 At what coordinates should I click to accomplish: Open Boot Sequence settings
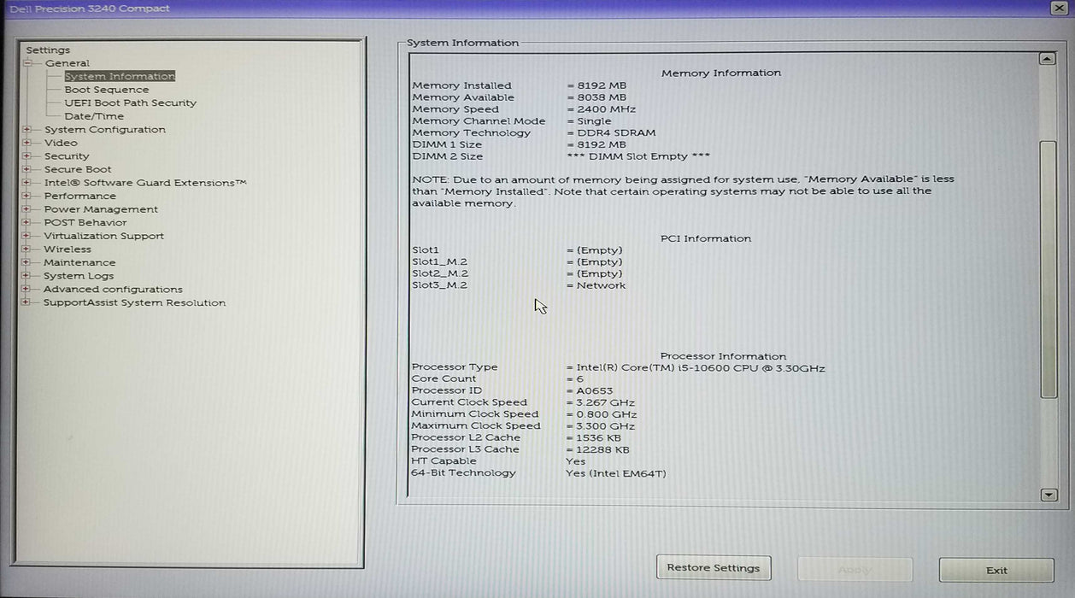click(x=107, y=90)
